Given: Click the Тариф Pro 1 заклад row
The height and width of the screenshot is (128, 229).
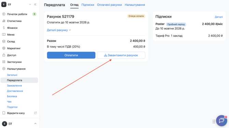Looking at the screenshot, I should click(x=189, y=36).
